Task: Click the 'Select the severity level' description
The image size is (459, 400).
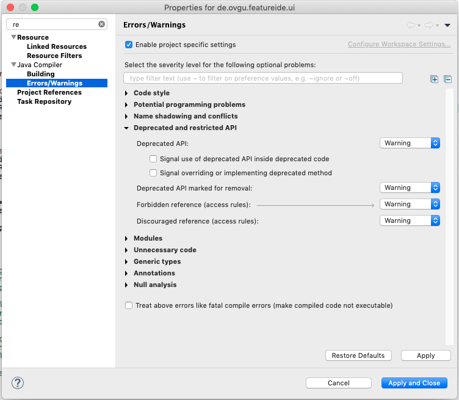Action: click(220, 65)
